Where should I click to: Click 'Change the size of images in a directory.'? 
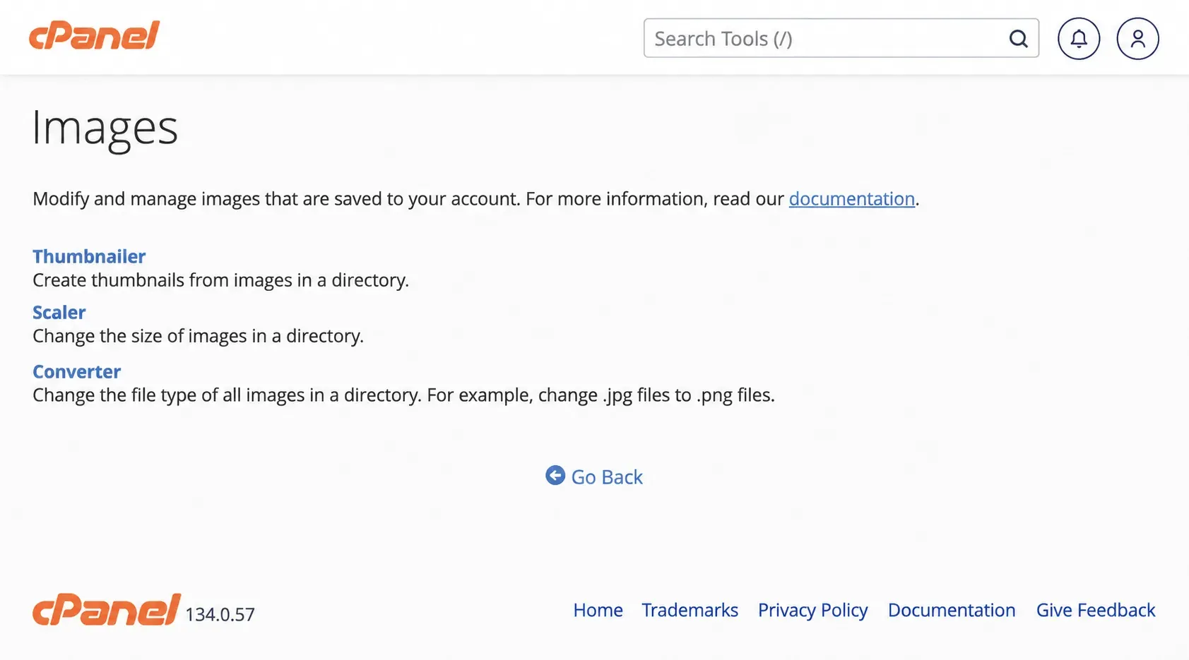pyautogui.click(x=199, y=336)
